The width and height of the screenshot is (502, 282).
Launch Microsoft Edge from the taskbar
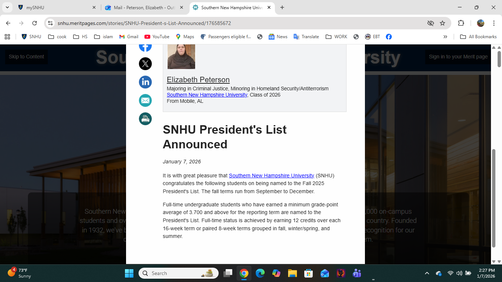pyautogui.click(x=260, y=273)
